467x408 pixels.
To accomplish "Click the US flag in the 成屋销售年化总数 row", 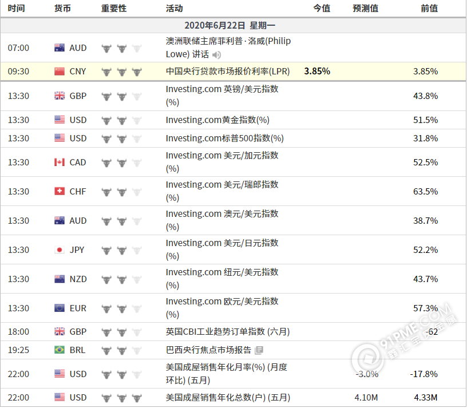I will [x=60, y=397].
